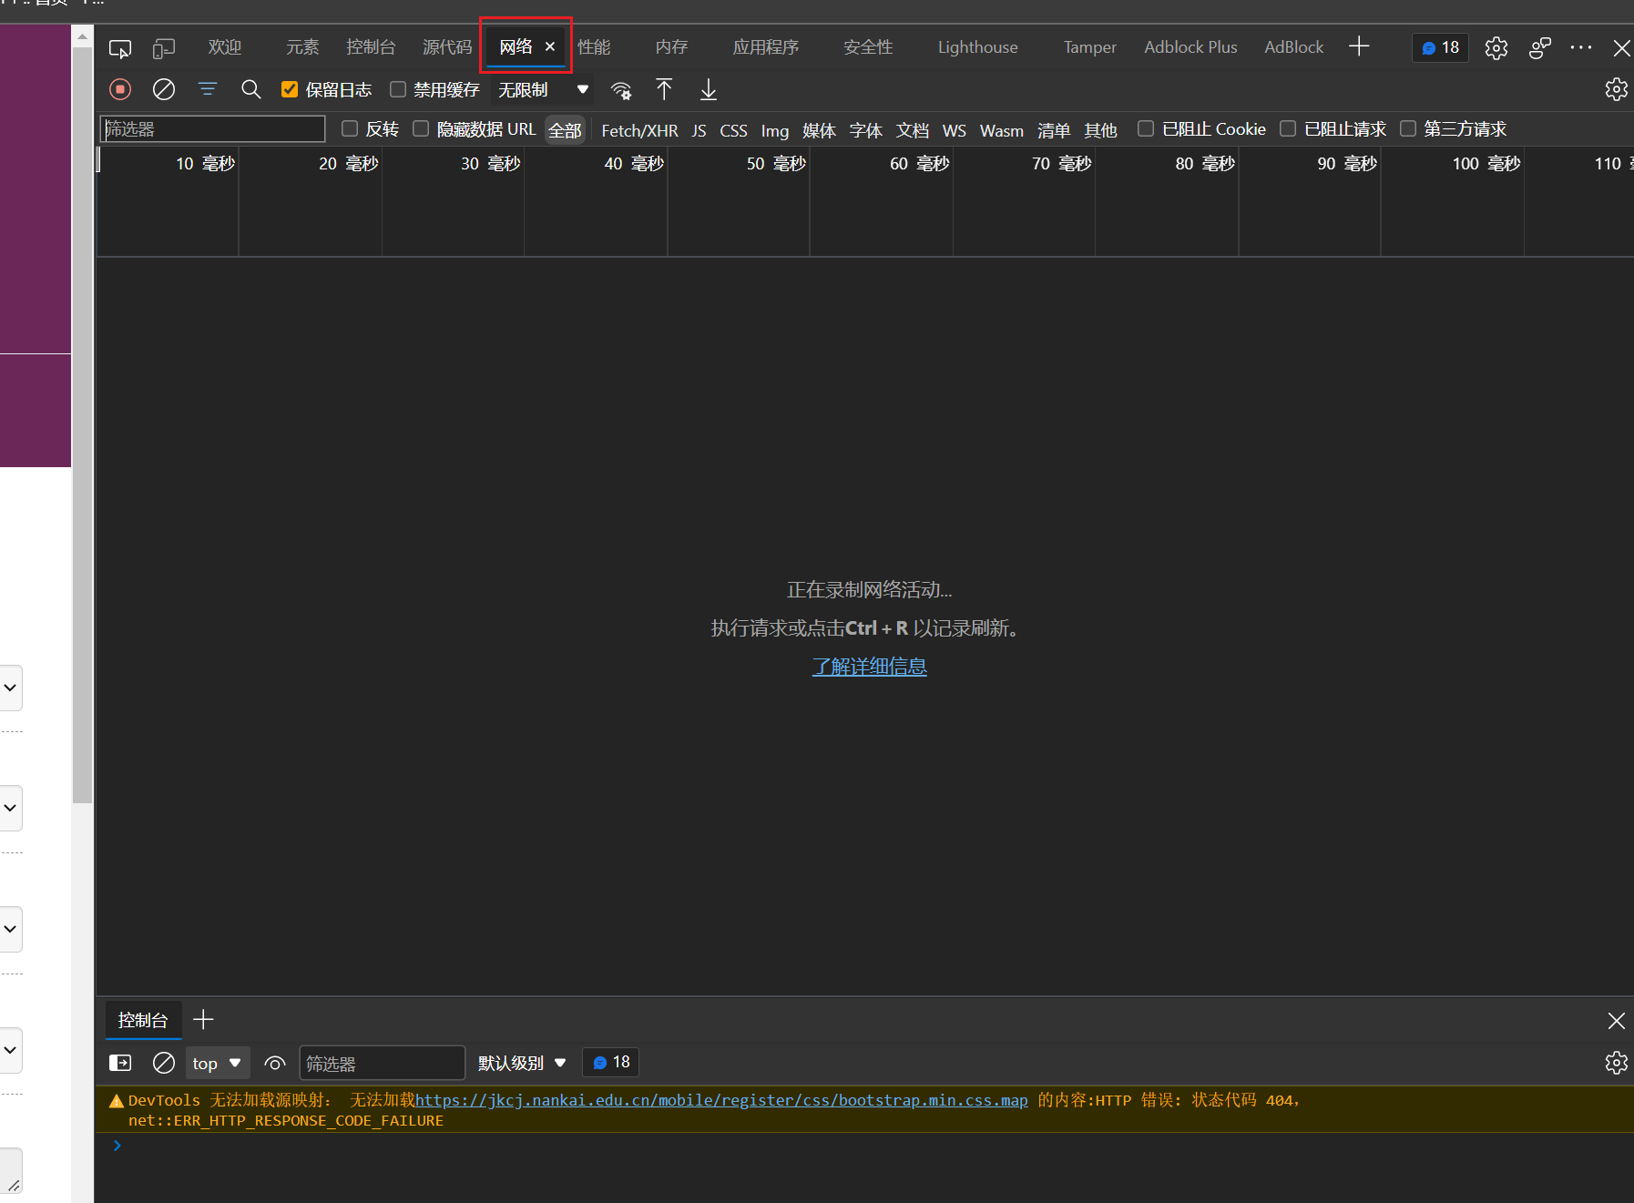Open the AdBlock tab
This screenshot has width=1634, height=1203.
1294,47
